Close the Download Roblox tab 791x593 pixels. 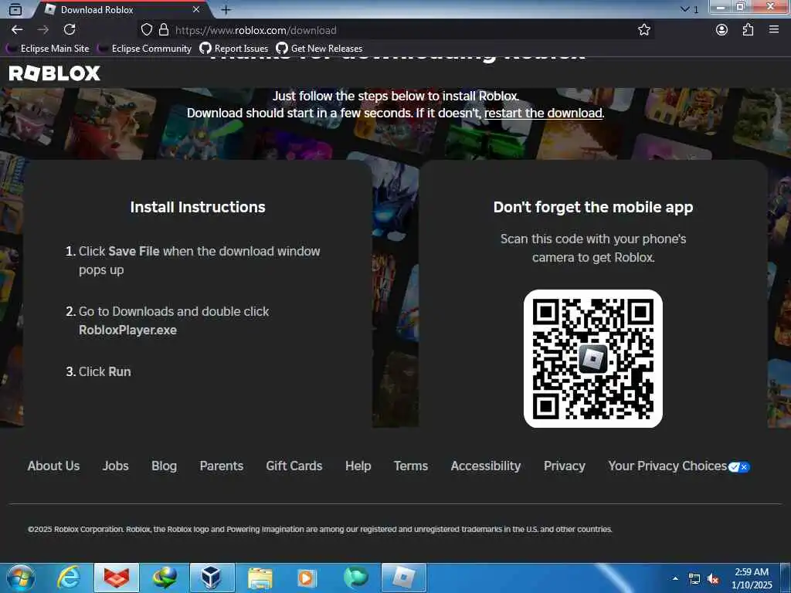click(196, 9)
